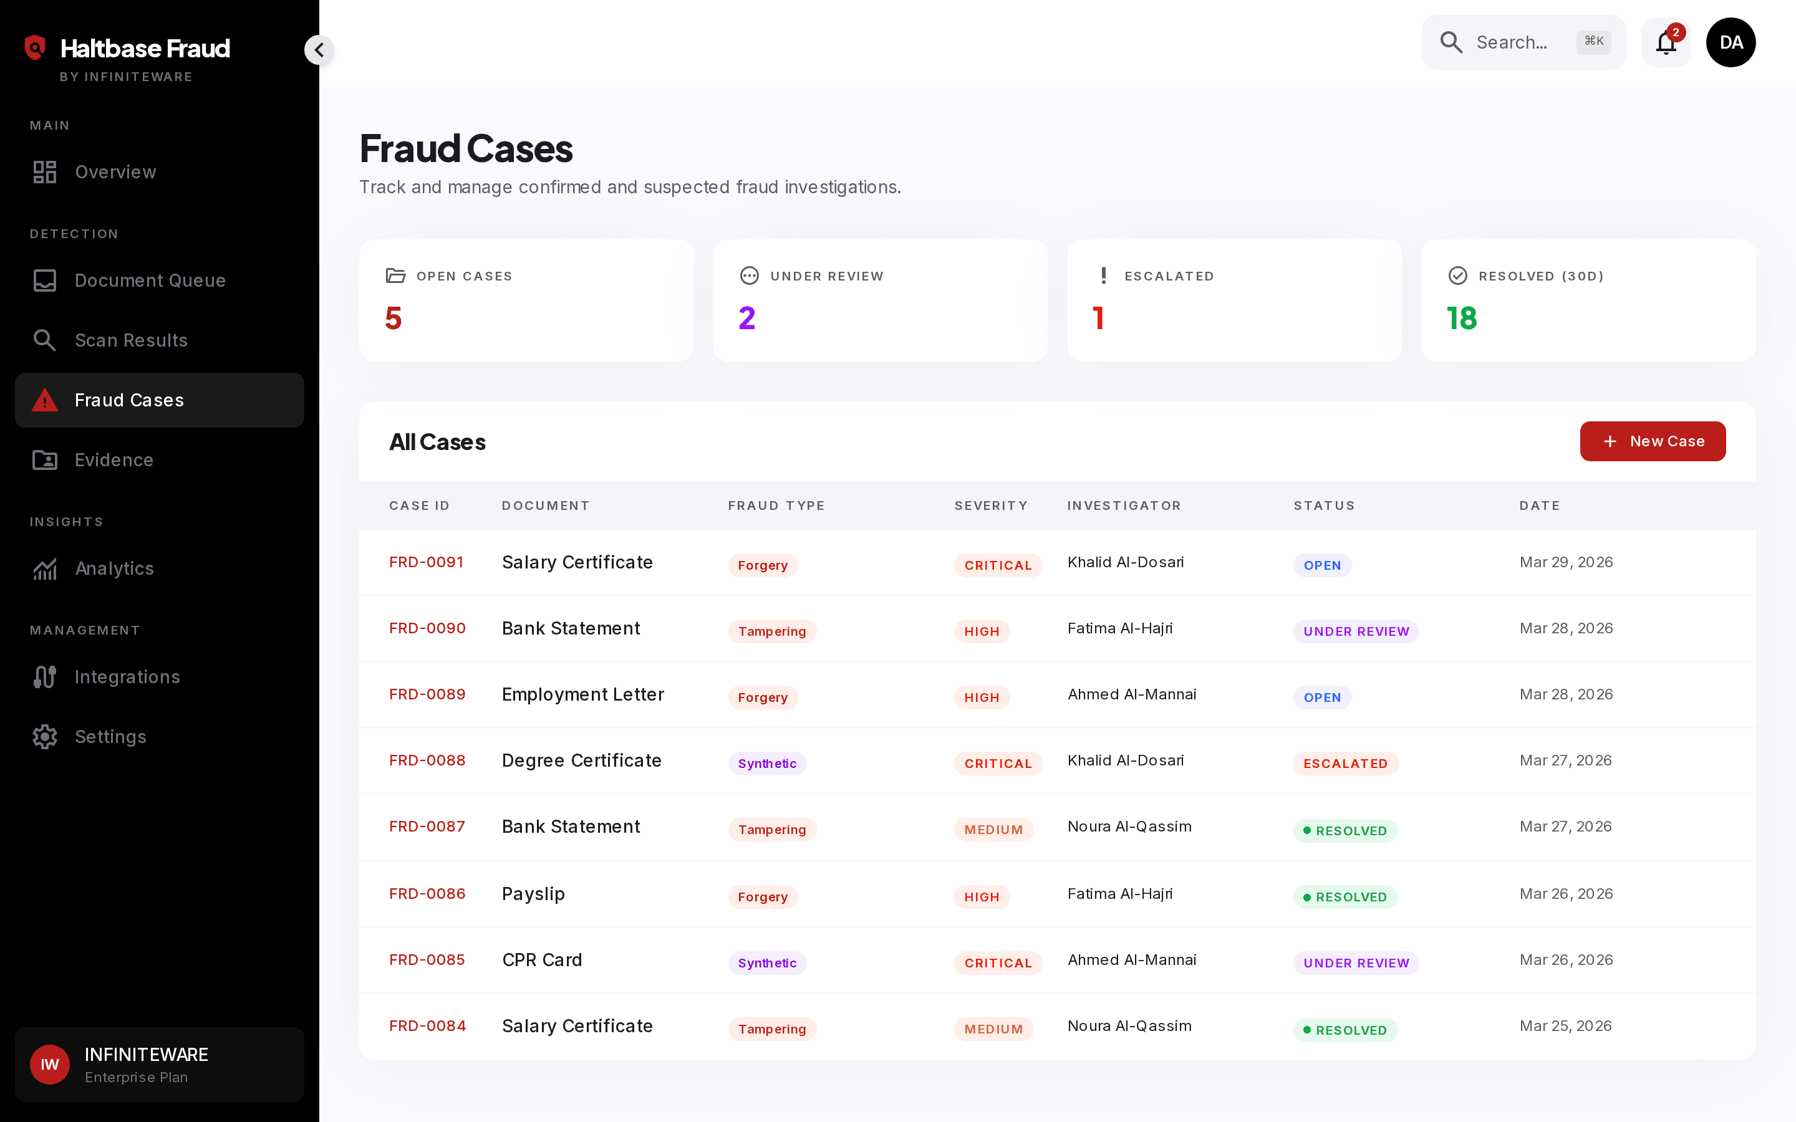Click the Mar 29, 2026 date cell
The height and width of the screenshot is (1122, 1796).
[1566, 562]
